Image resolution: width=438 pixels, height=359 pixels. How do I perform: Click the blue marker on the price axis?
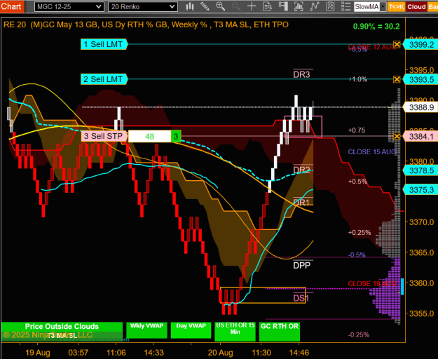(402, 286)
